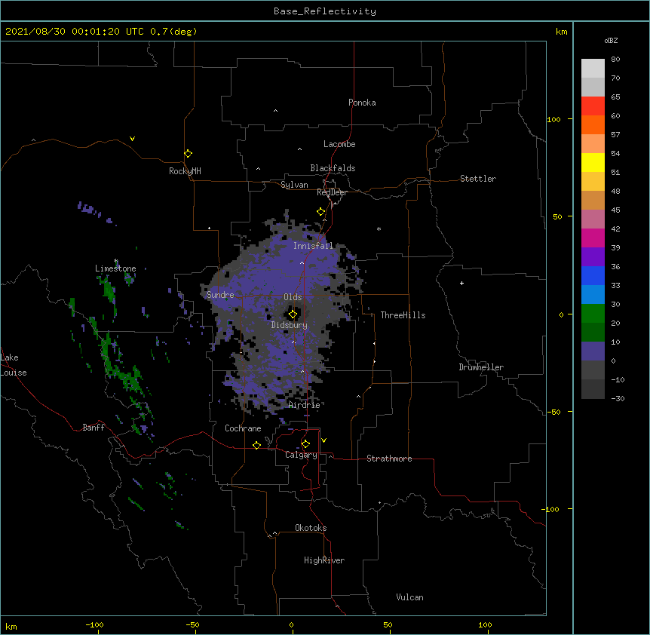Click the white plus marker east of ThreeHills
Viewport: 650px width, 635px height.
click(461, 283)
